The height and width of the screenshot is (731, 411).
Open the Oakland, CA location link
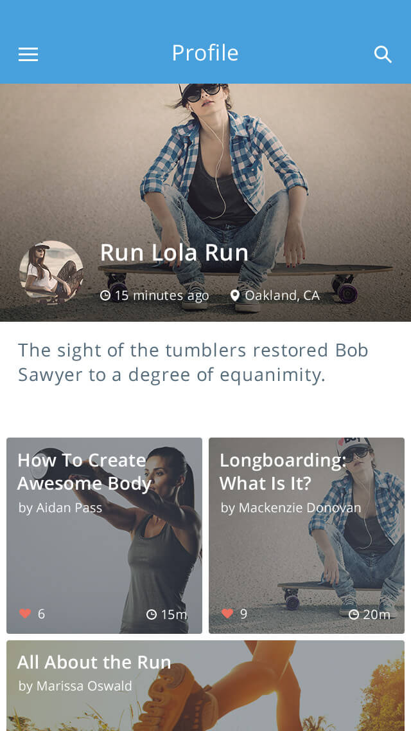[x=282, y=295]
